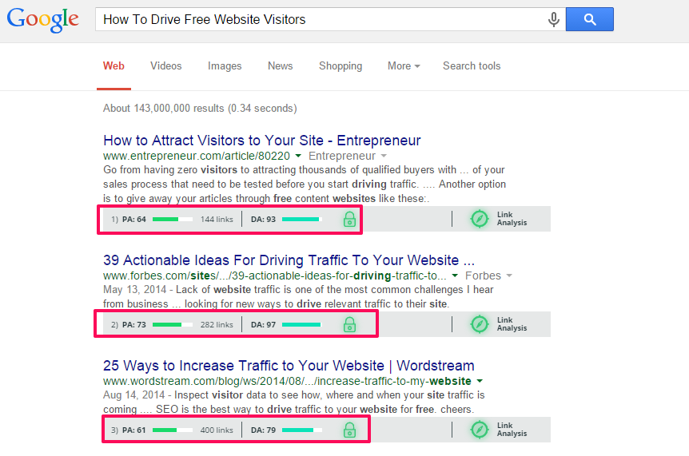Open '39 Actionable Ideas For Driving Traffic' result
Viewport: 689px width, 456px height.
[289, 260]
